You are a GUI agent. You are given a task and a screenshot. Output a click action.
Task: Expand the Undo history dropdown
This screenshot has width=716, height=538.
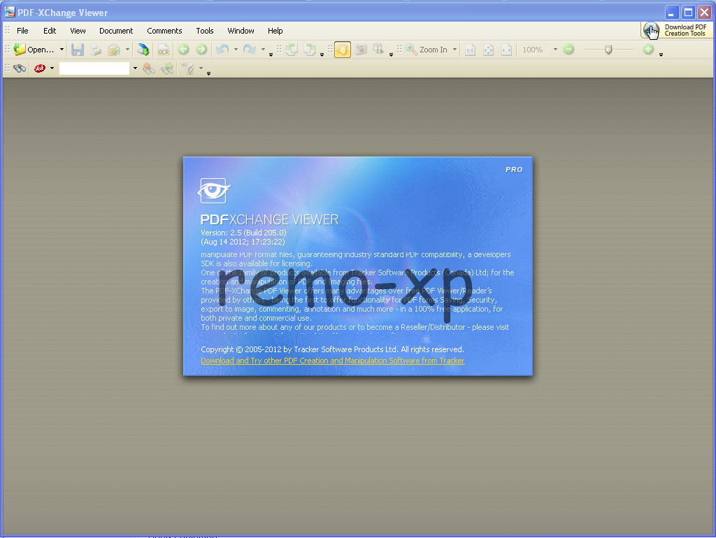[236, 50]
